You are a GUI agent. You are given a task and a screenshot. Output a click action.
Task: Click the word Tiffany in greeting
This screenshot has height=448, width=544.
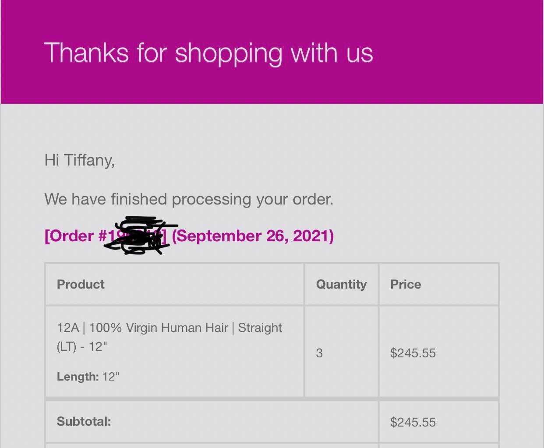point(89,160)
